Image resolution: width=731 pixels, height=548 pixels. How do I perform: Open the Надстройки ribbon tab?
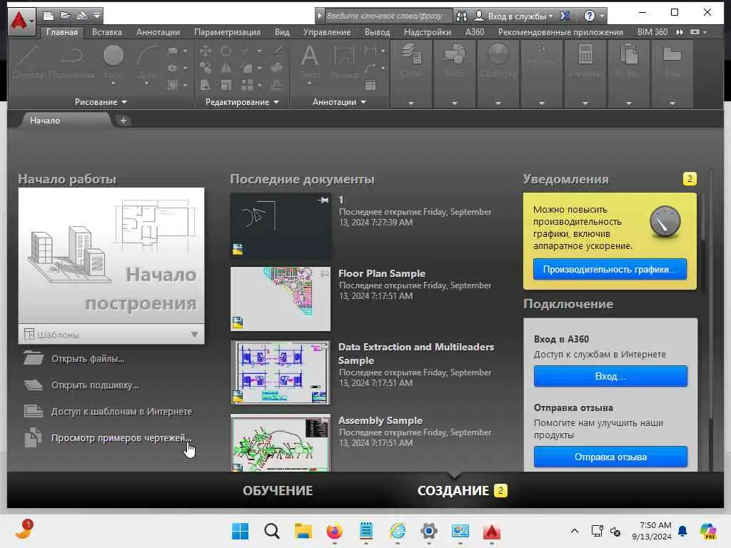(x=428, y=32)
